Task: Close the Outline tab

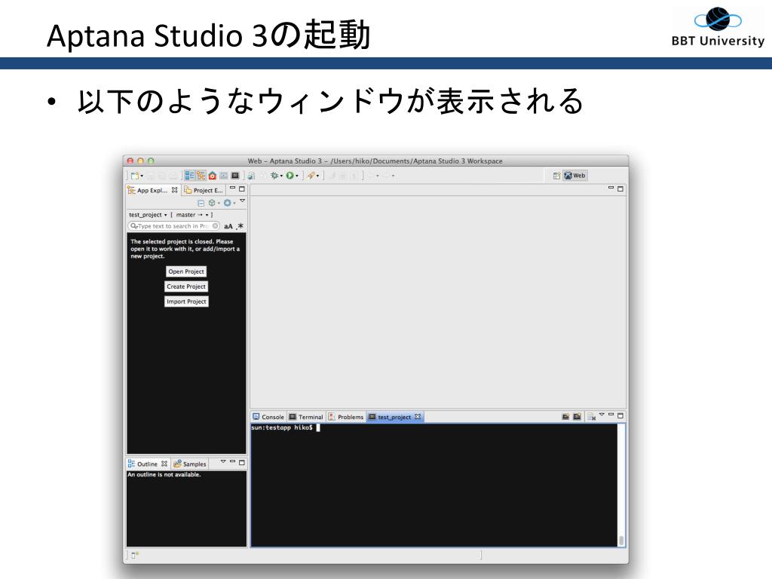Action: click(x=164, y=464)
